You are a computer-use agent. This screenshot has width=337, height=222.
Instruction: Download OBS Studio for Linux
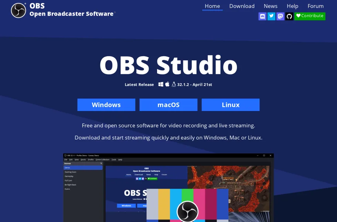[231, 105]
